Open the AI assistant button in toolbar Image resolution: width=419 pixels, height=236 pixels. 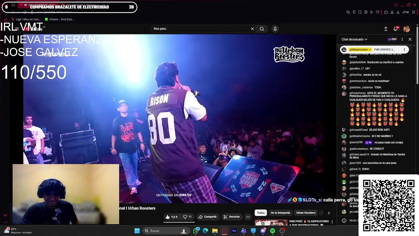(x=406, y=12)
